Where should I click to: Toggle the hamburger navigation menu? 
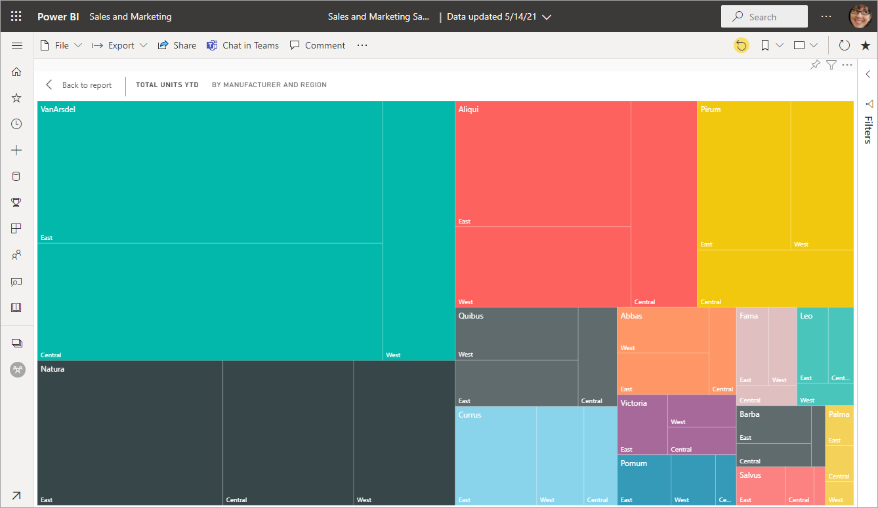point(17,45)
